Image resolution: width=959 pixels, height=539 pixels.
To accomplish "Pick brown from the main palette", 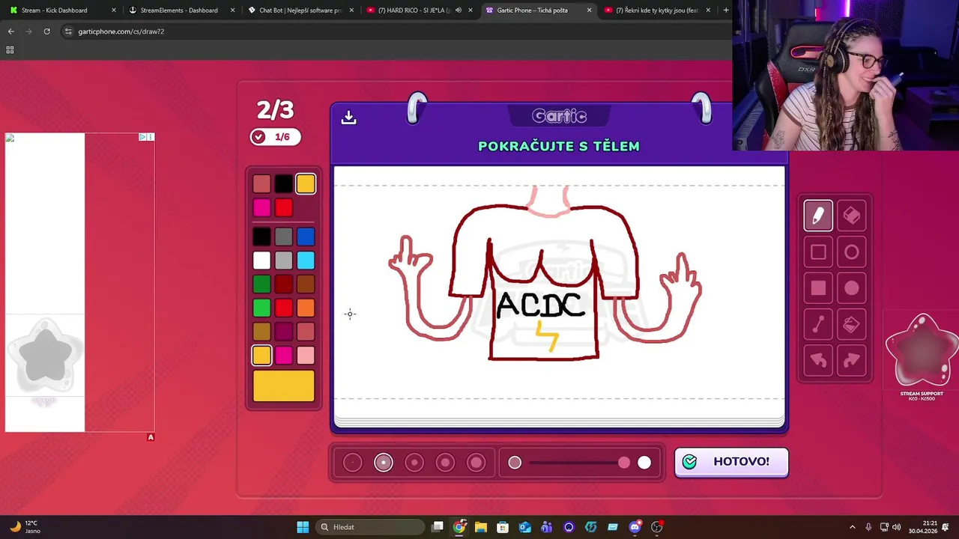I will coord(306,284).
